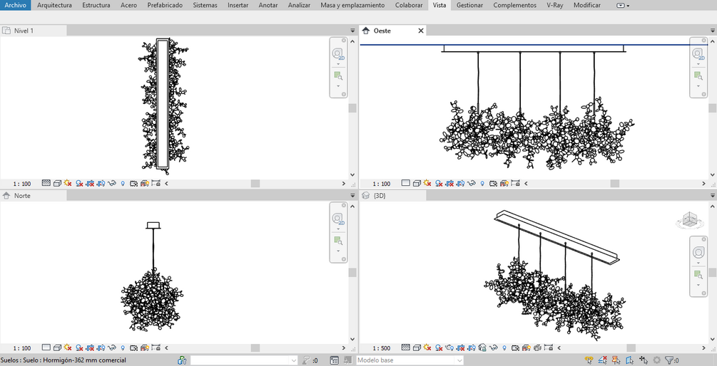Expand zoom options arrow in Nivel 1 navigation bar
Viewport: 717px width, 366px height.
coord(338,85)
